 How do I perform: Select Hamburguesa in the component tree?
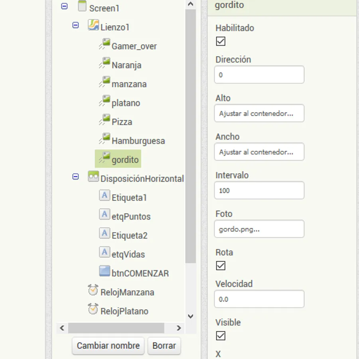(138, 141)
